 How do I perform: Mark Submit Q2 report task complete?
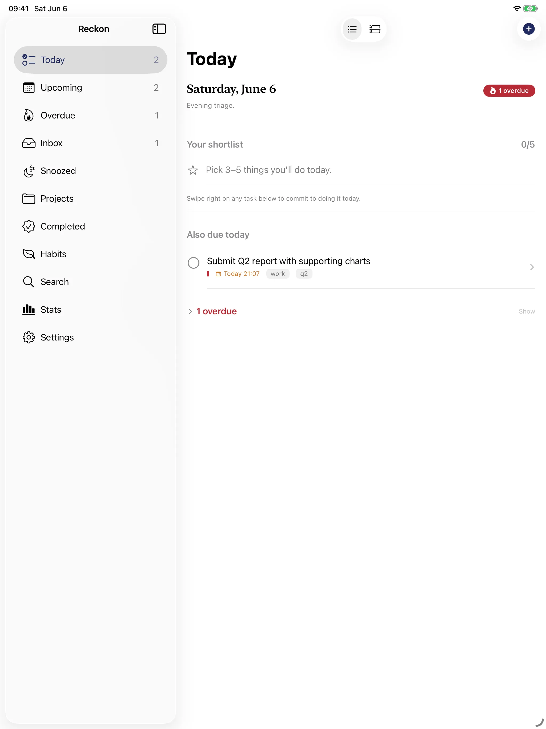pos(194,263)
